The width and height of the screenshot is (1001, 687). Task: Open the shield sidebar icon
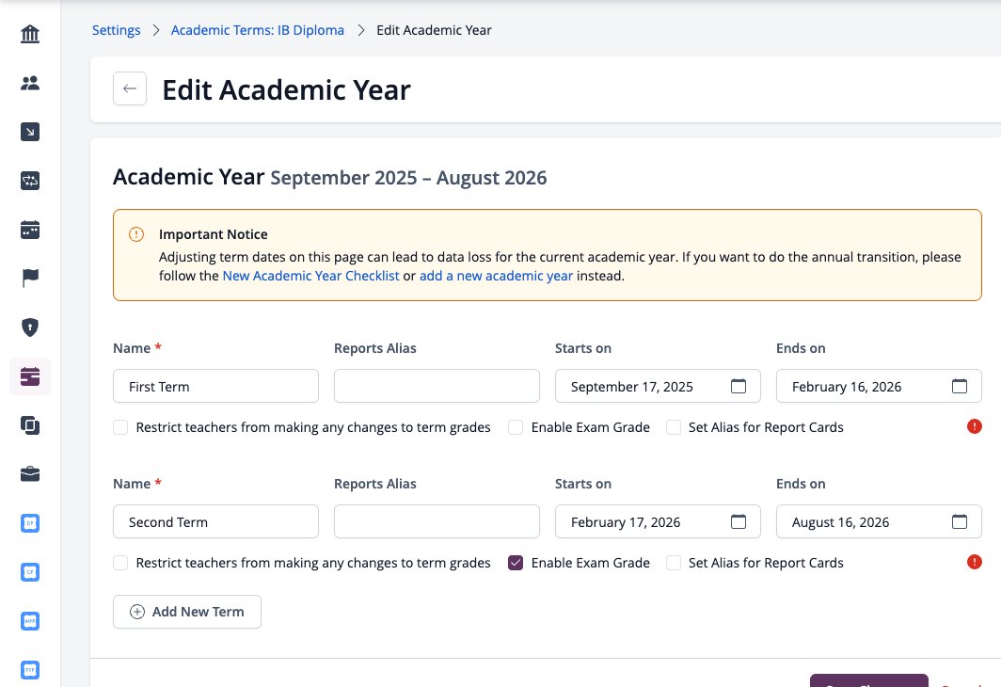(x=30, y=328)
